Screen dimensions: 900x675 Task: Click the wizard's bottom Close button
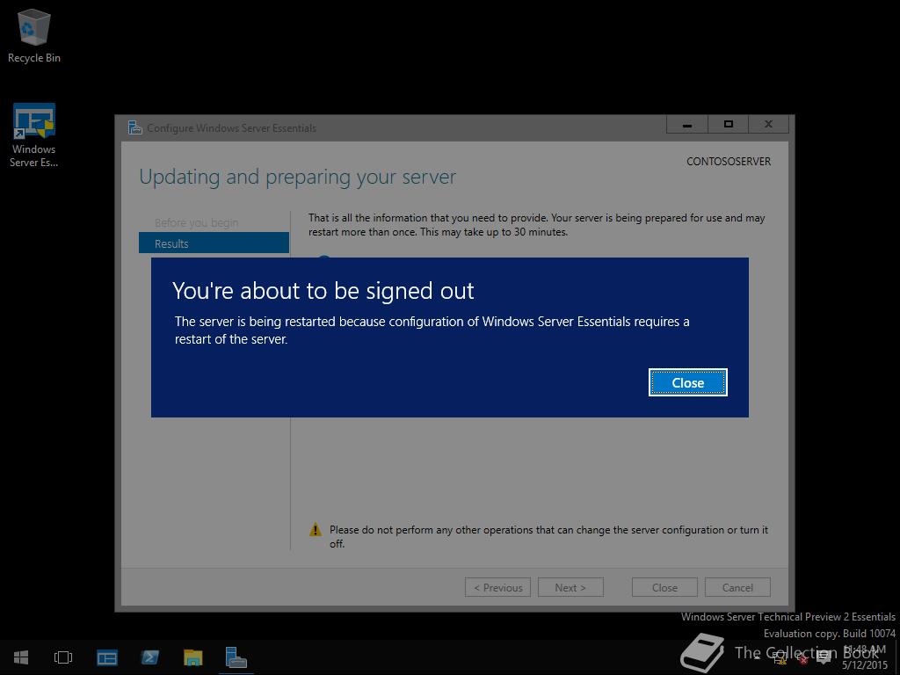tap(664, 587)
